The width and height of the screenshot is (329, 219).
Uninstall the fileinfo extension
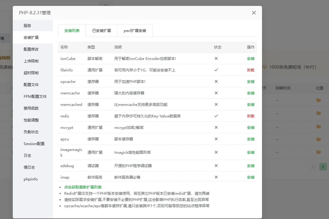(x=250, y=70)
